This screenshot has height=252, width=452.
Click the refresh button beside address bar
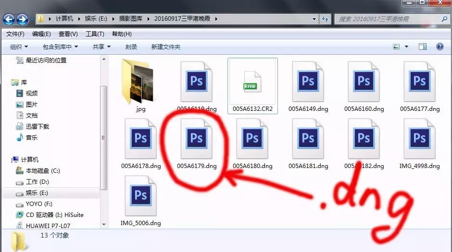point(325,19)
